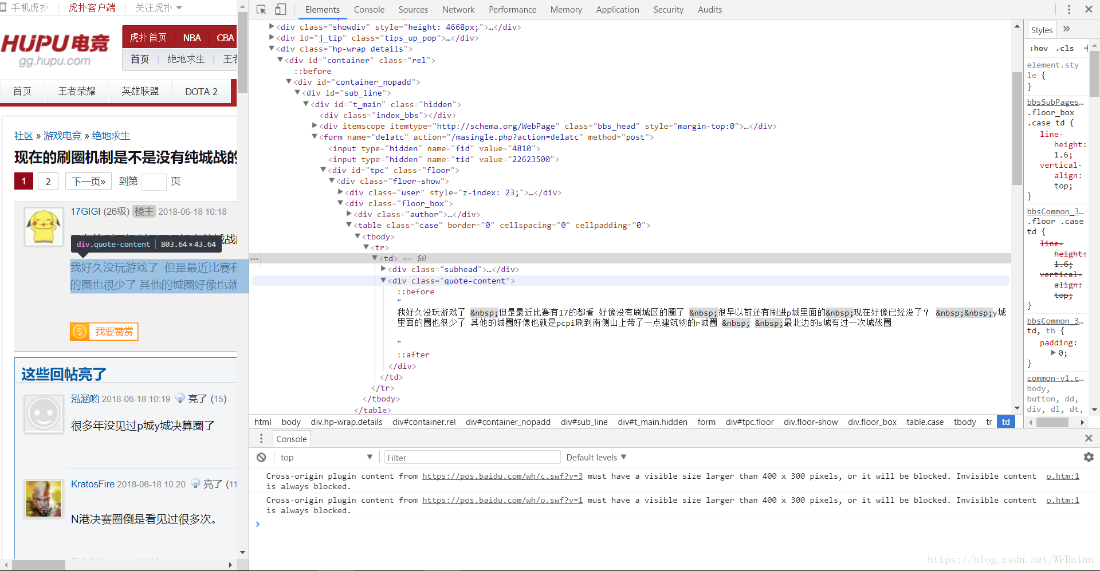The width and height of the screenshot is (1100, 571).
Task: Collapse the div.quote-content node
Action: pos(383,280)
